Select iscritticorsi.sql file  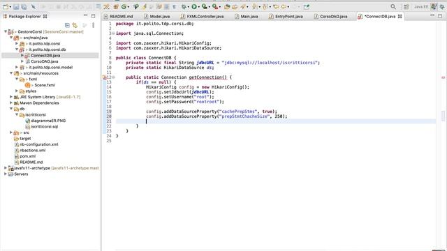[x=45, y=127]
